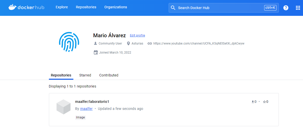Click the Community User person icon
The image size is (303, 130).
95,44
